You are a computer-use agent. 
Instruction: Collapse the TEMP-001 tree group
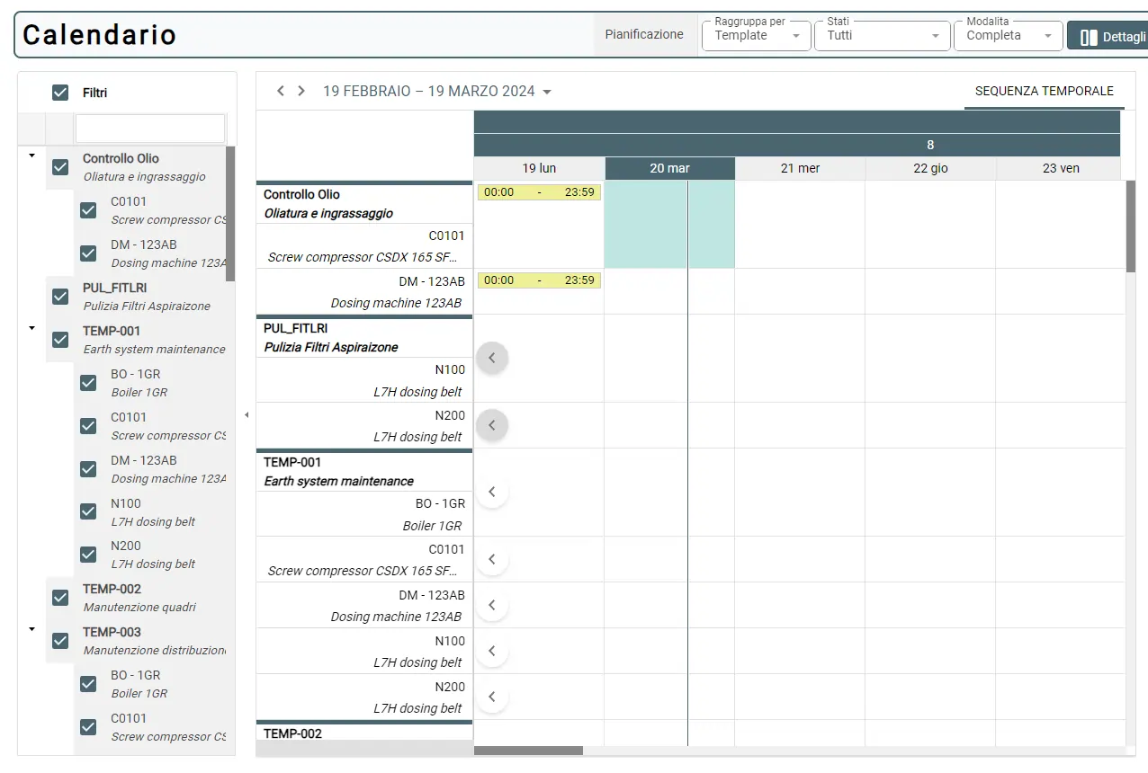pos(32,328)
